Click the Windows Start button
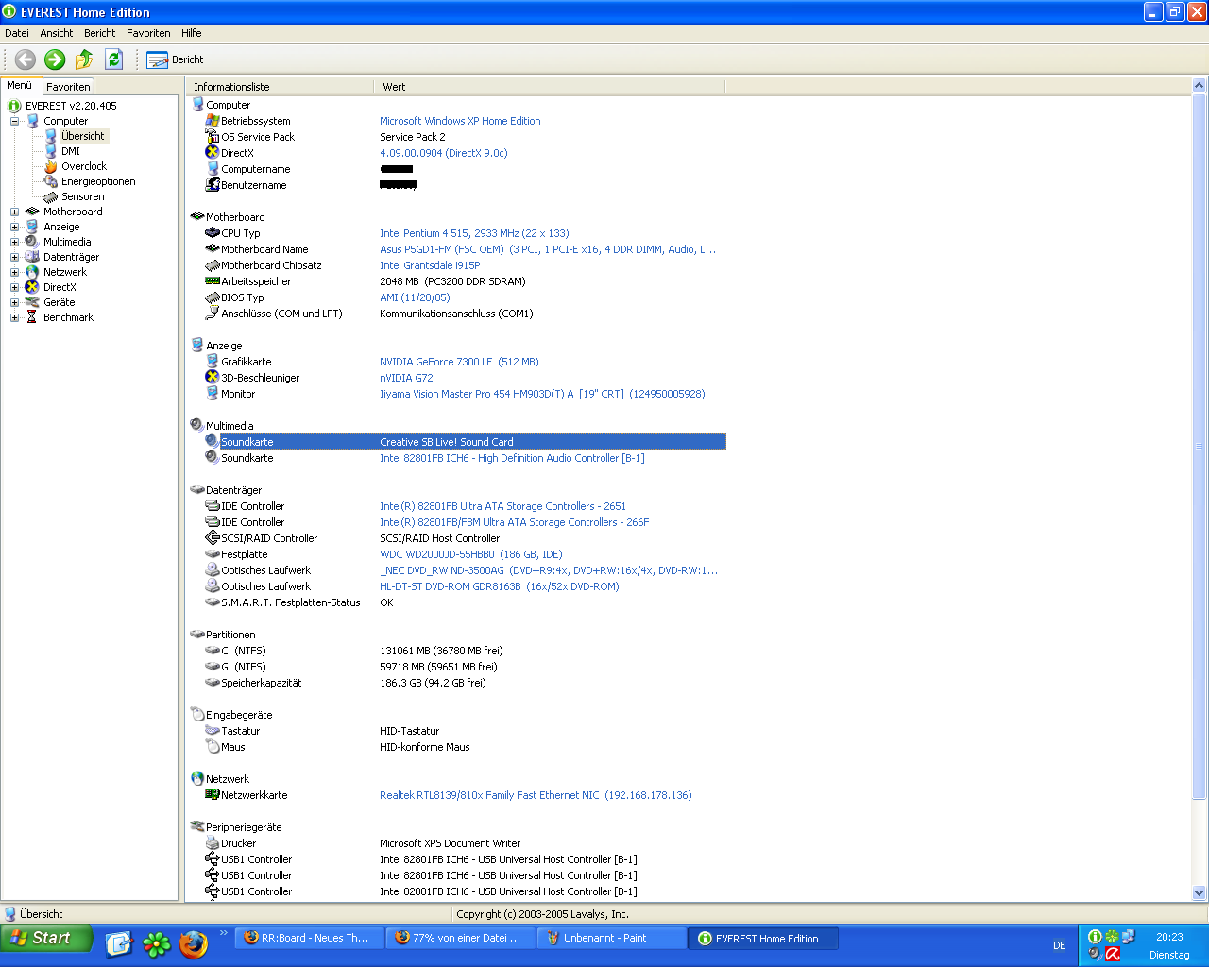This screenshot has width=1209, height=967. (46, 938)
